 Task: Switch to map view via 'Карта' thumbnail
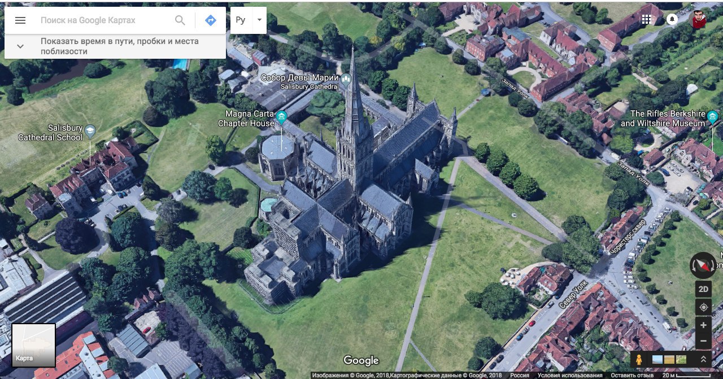click(x=34, y=345)
